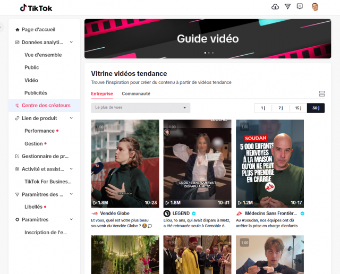This screenshot has height=274, width=340.
Task: Click Médecins Sans Frontières verified badge
Action: click(x=302, y=213)
